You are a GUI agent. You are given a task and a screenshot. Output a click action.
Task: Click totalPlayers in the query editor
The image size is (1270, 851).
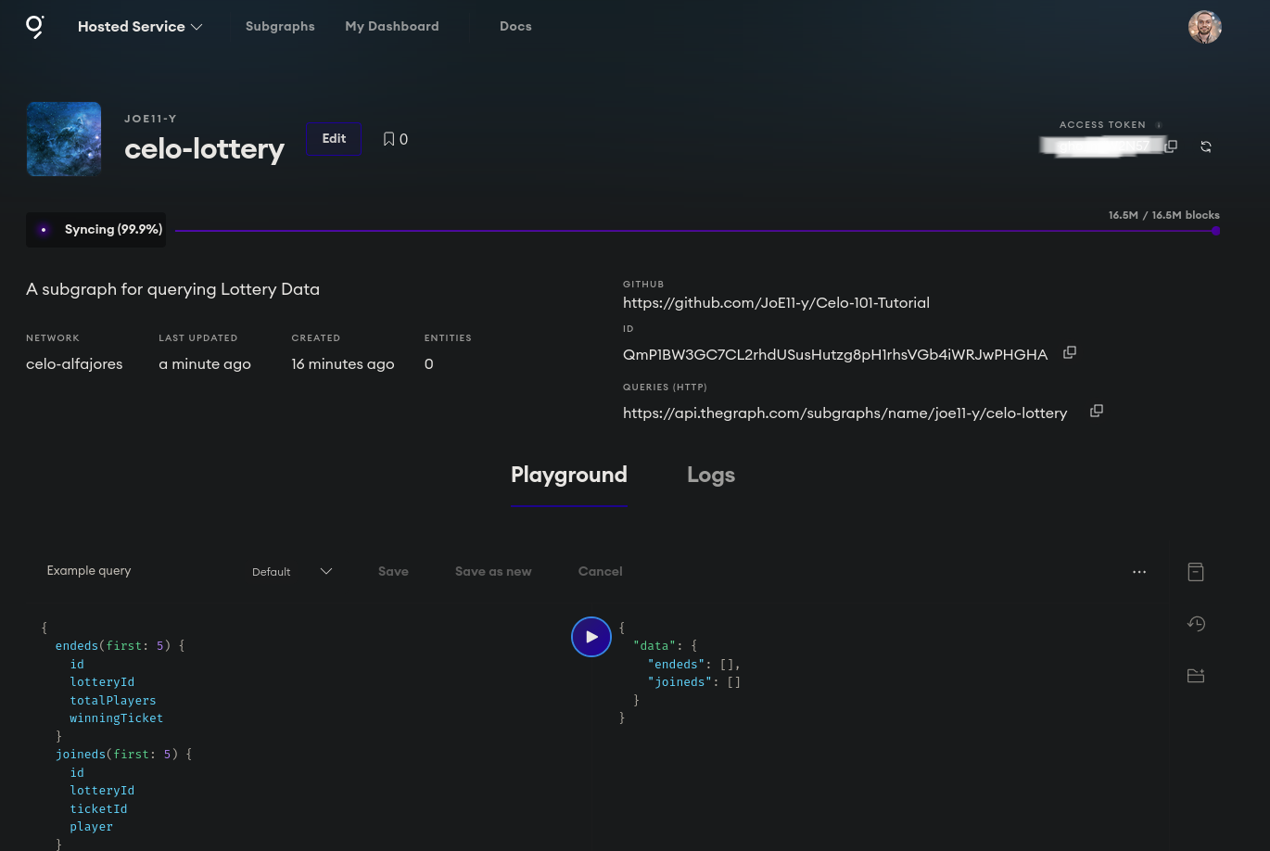click(113, 701)
